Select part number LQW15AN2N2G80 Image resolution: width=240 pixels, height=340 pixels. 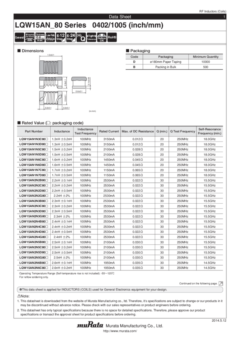coord(34,196)
